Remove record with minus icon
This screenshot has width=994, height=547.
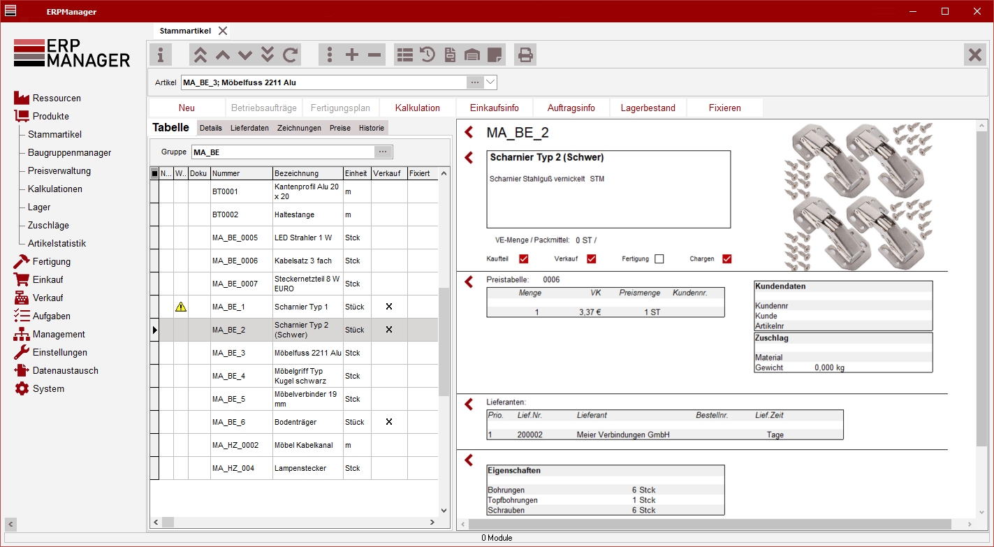click(x=375, y=54)
